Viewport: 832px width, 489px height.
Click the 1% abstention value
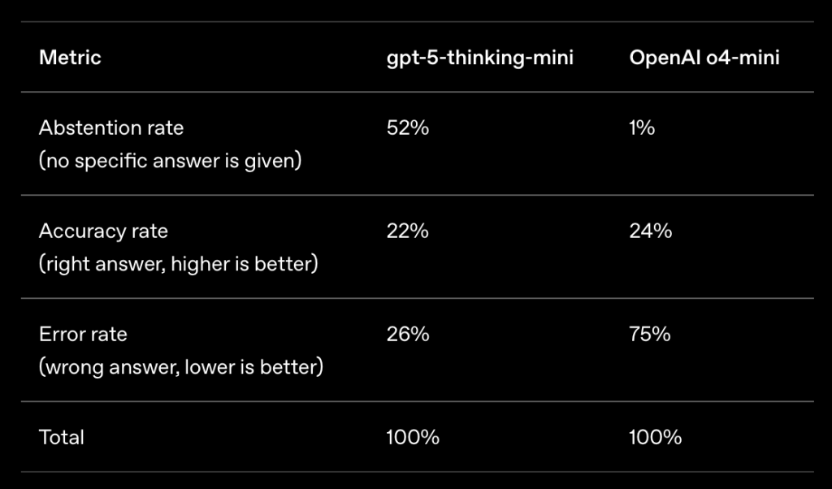tap(642, 128)
